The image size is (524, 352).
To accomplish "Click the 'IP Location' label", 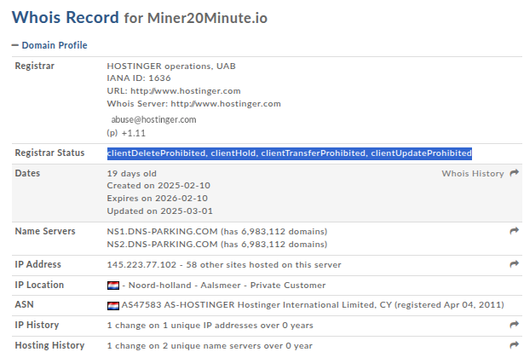I will point(39,285).
